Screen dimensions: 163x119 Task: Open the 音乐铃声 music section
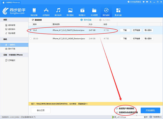58,12
